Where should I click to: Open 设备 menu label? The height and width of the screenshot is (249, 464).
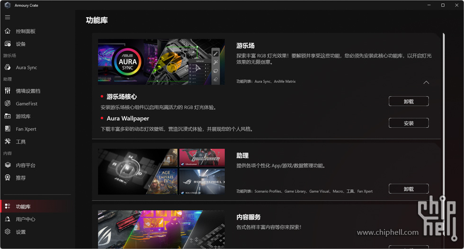[21, 44]
